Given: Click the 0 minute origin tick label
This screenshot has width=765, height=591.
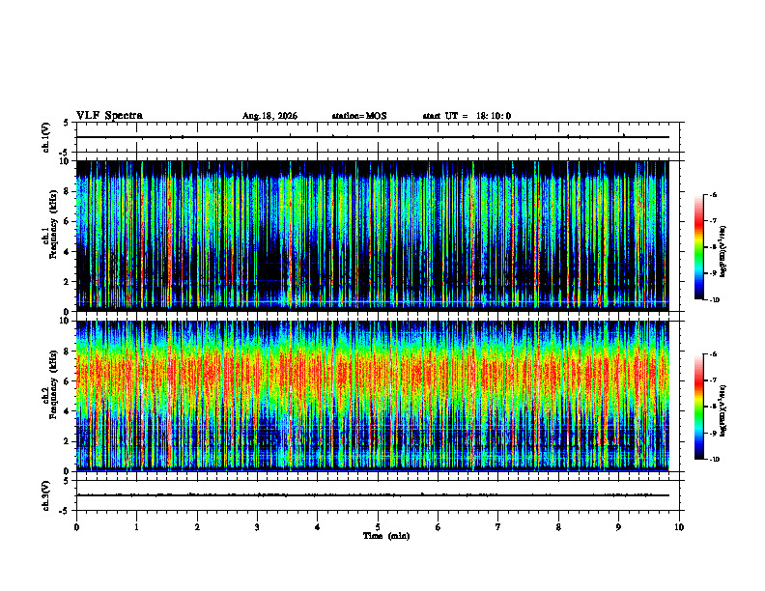Looking at the screenshot, I should [76, 527].
